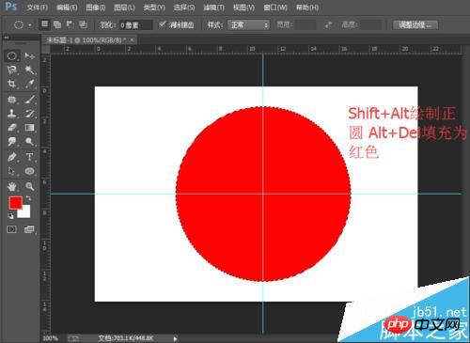Choose Intersect with Selection mode
Image resolution: width=470 pixels, height=343 pixels.
(83, 24)
